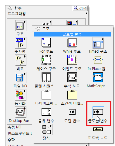Select the In Place element structure icon

pos(98,60)
